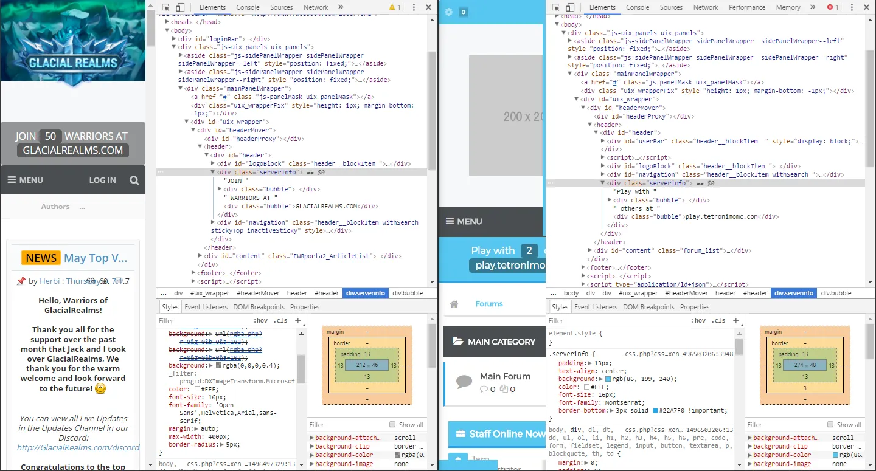Click the home icon beside Forums

click(x=454, y=304)
